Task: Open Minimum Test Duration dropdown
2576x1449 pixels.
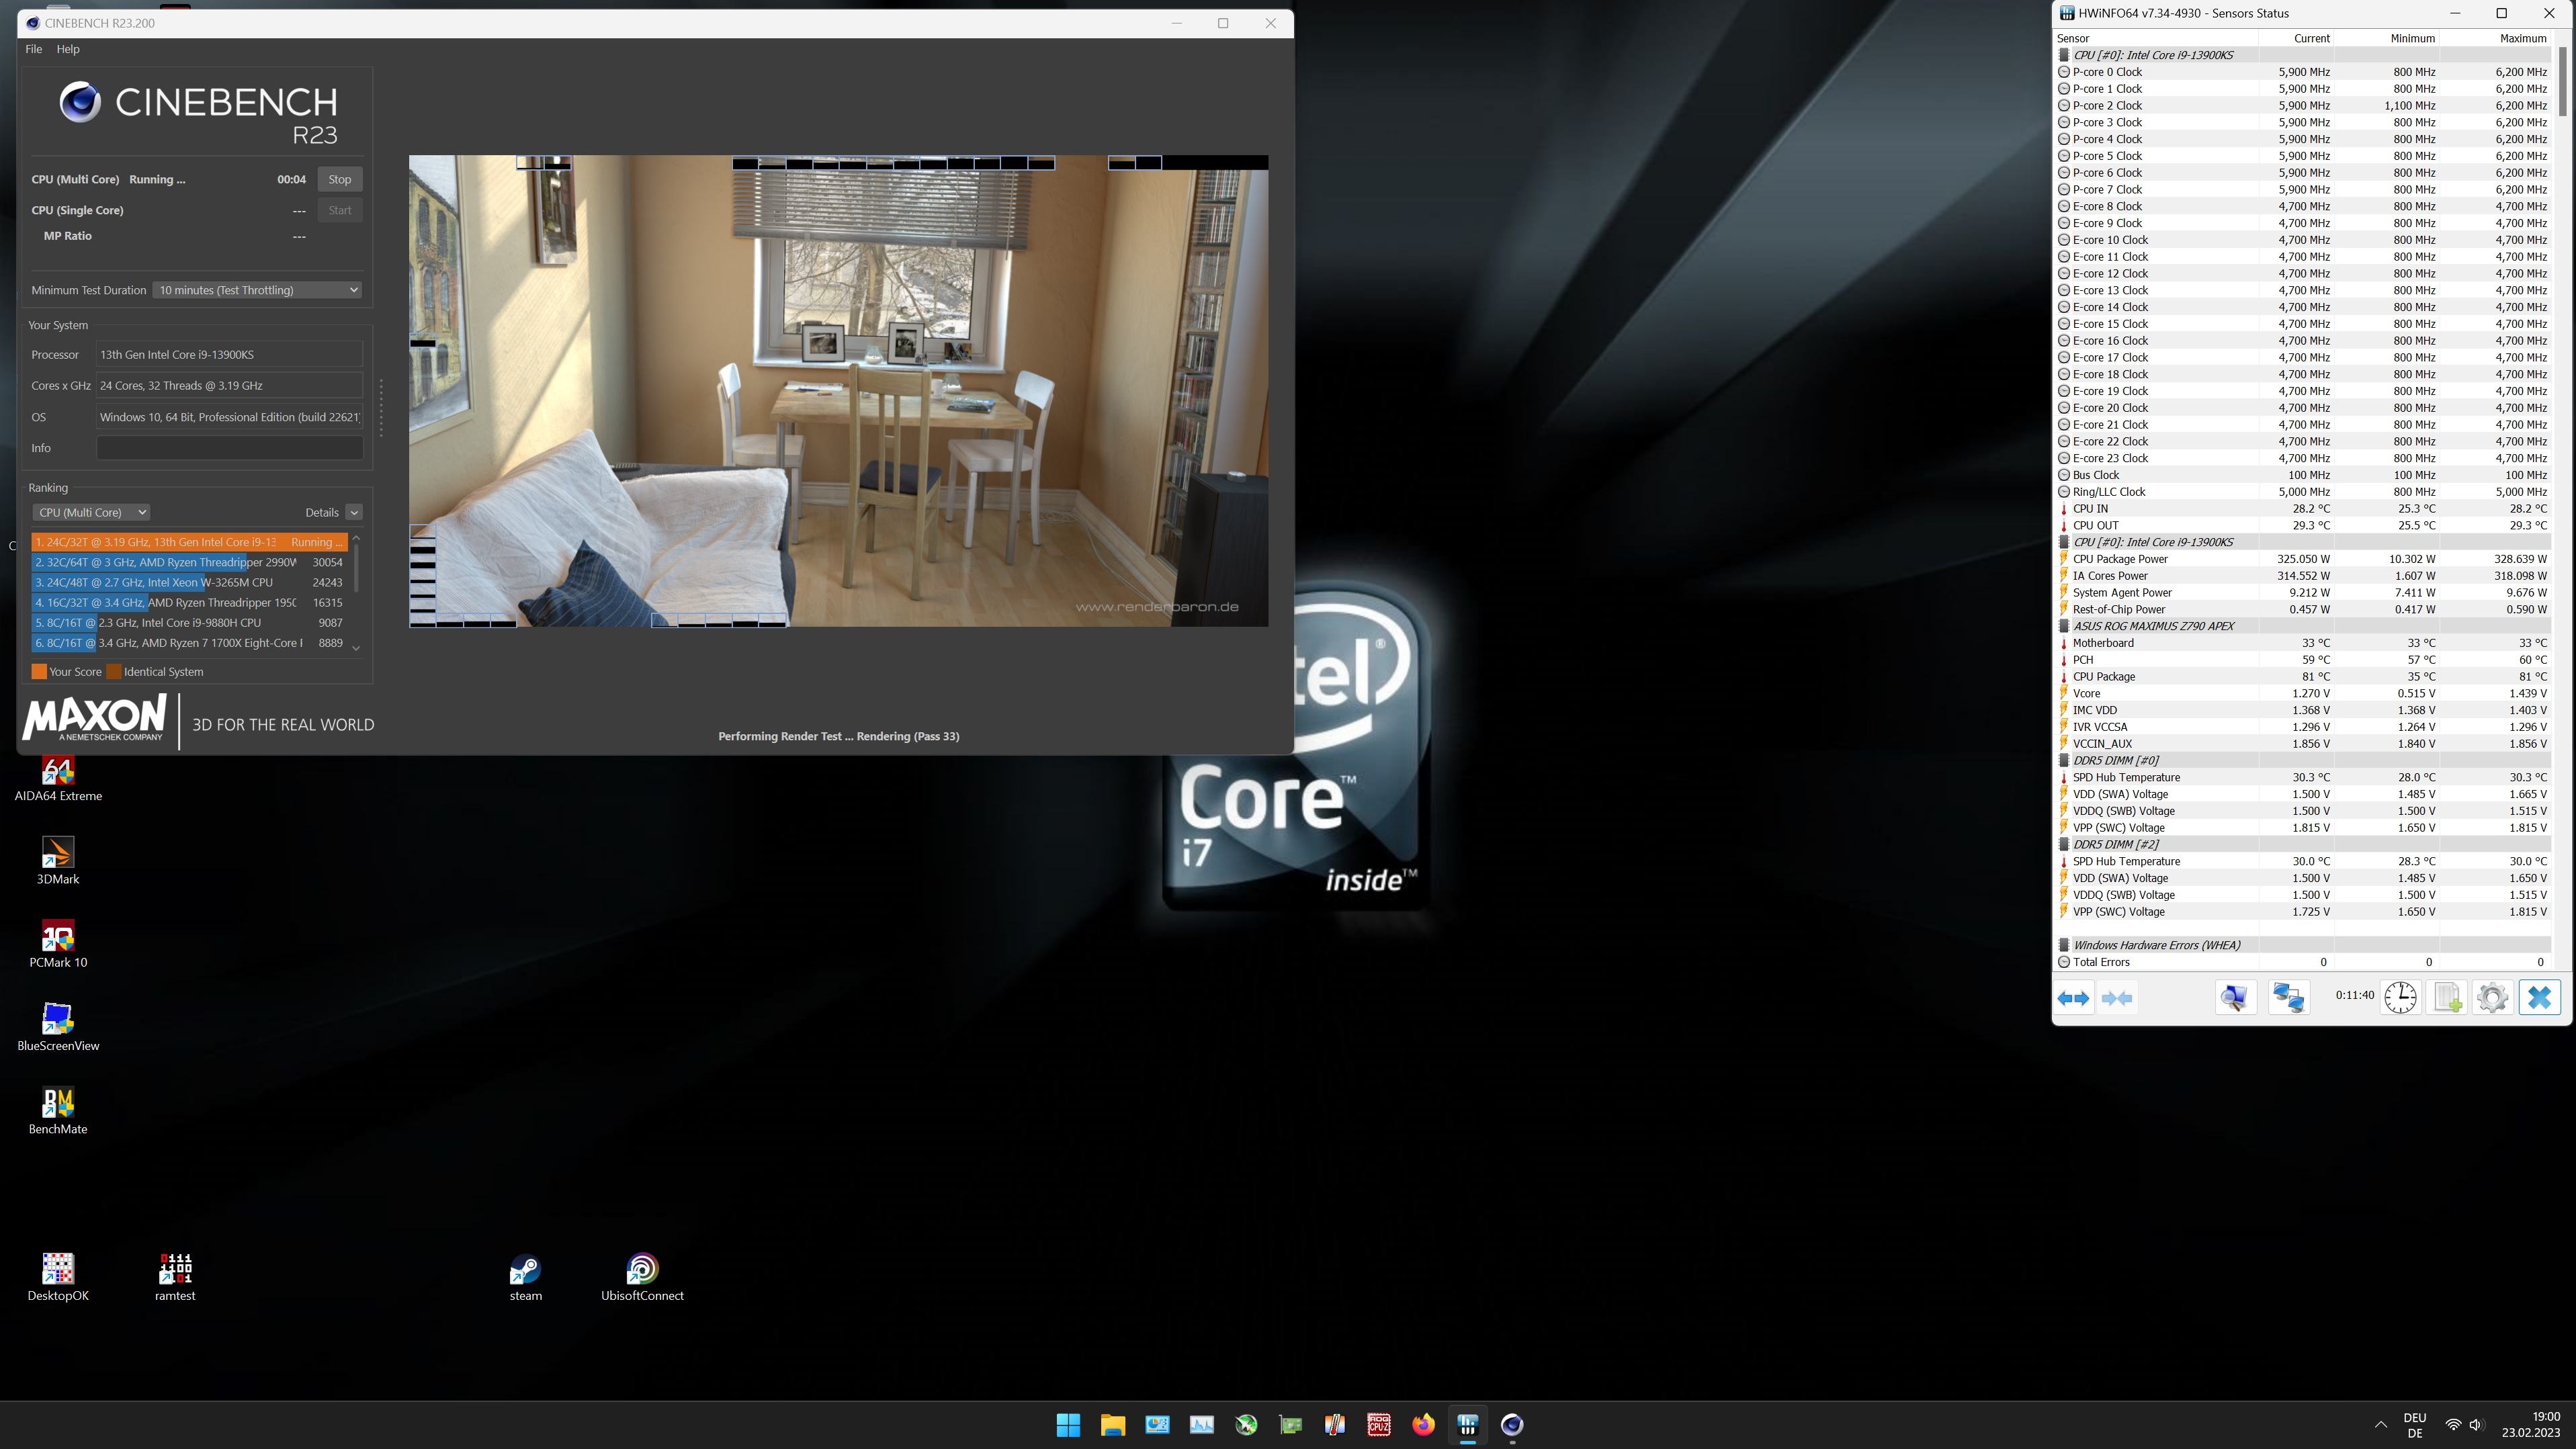Action: 257,290
